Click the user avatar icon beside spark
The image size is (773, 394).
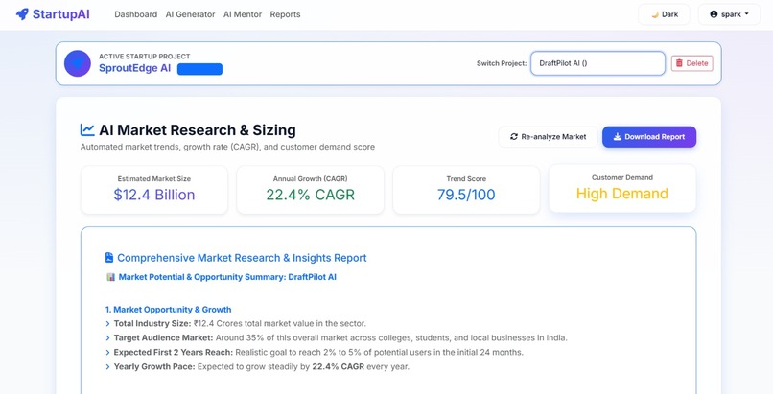714,14
